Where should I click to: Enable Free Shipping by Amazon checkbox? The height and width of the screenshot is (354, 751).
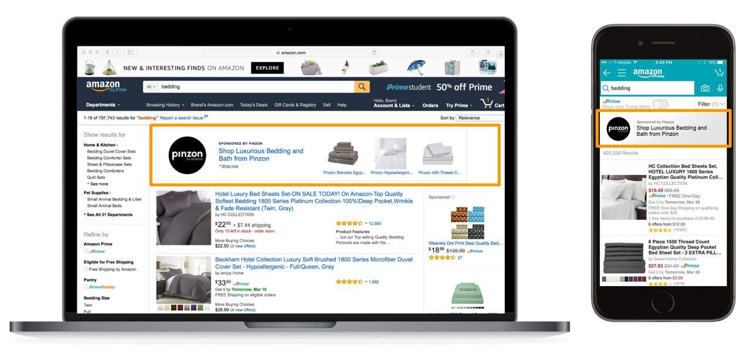tap(86, 269)
